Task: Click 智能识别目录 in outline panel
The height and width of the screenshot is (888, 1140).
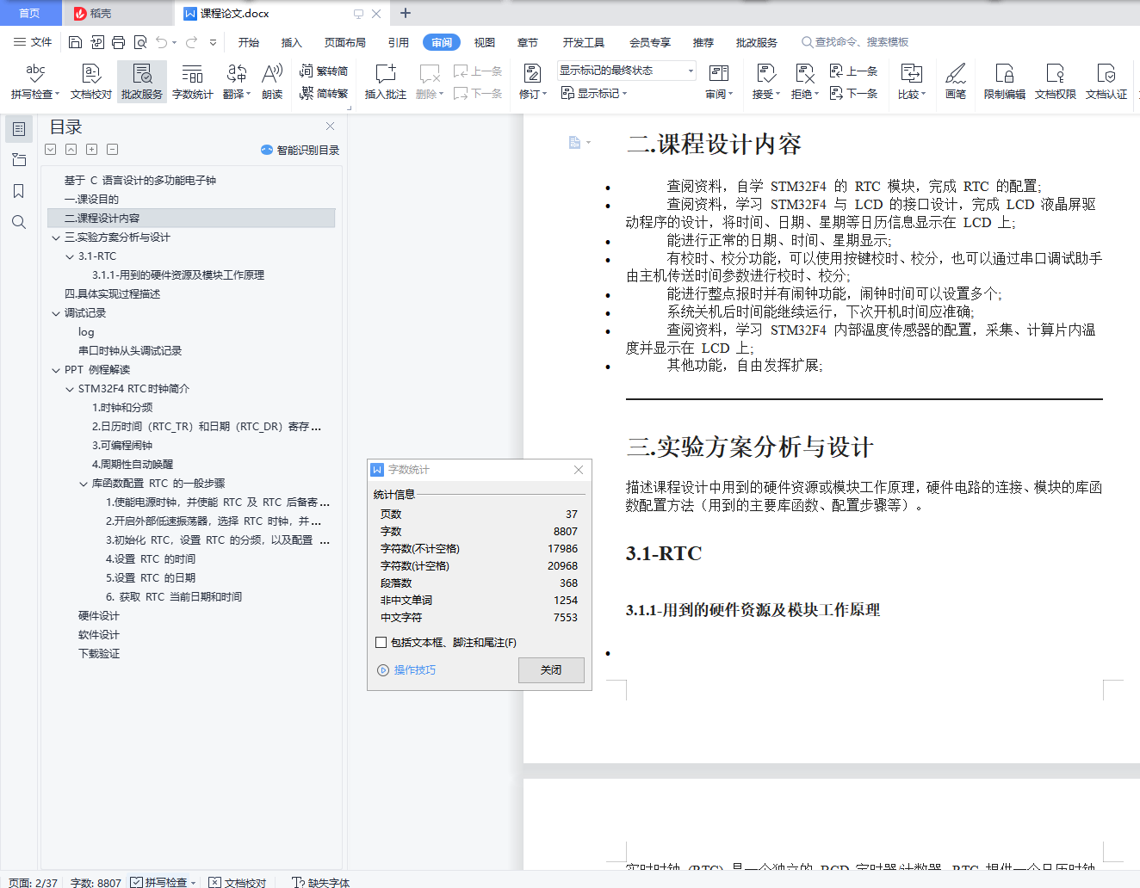Action: (300, 150)
